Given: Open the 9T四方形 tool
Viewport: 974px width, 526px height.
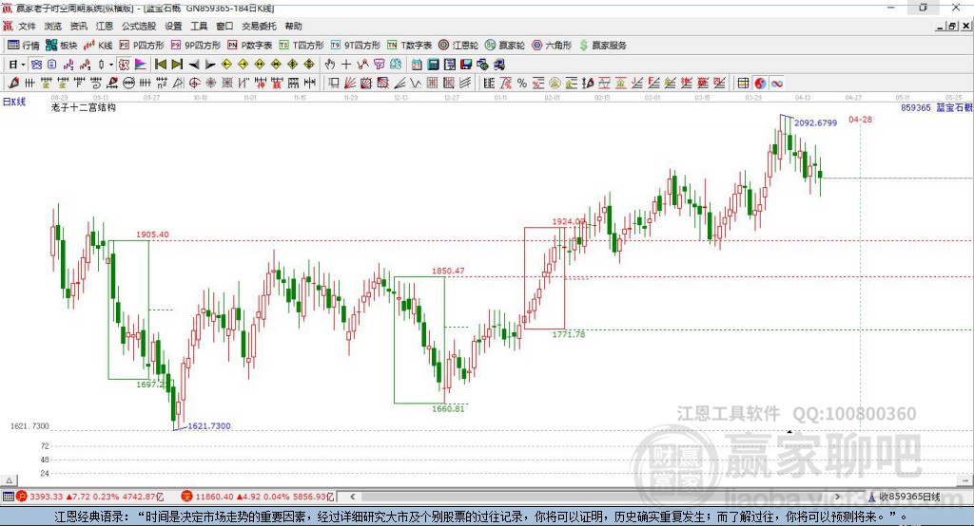Looking at the screenshot, I should coord(356,46).
